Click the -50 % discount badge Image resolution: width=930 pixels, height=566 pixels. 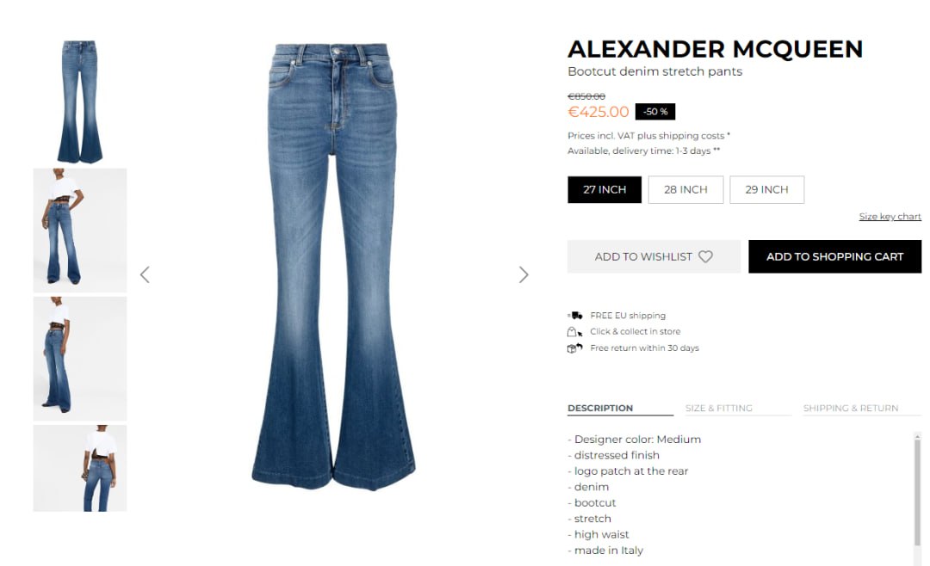654,112
